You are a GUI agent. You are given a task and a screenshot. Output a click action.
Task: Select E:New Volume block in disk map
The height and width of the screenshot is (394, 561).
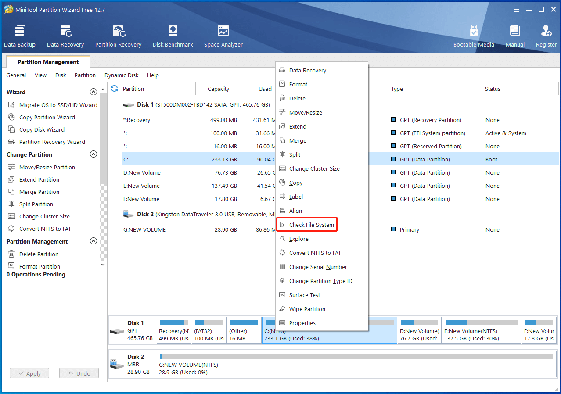pyautogui.click(x=481, y=330)
